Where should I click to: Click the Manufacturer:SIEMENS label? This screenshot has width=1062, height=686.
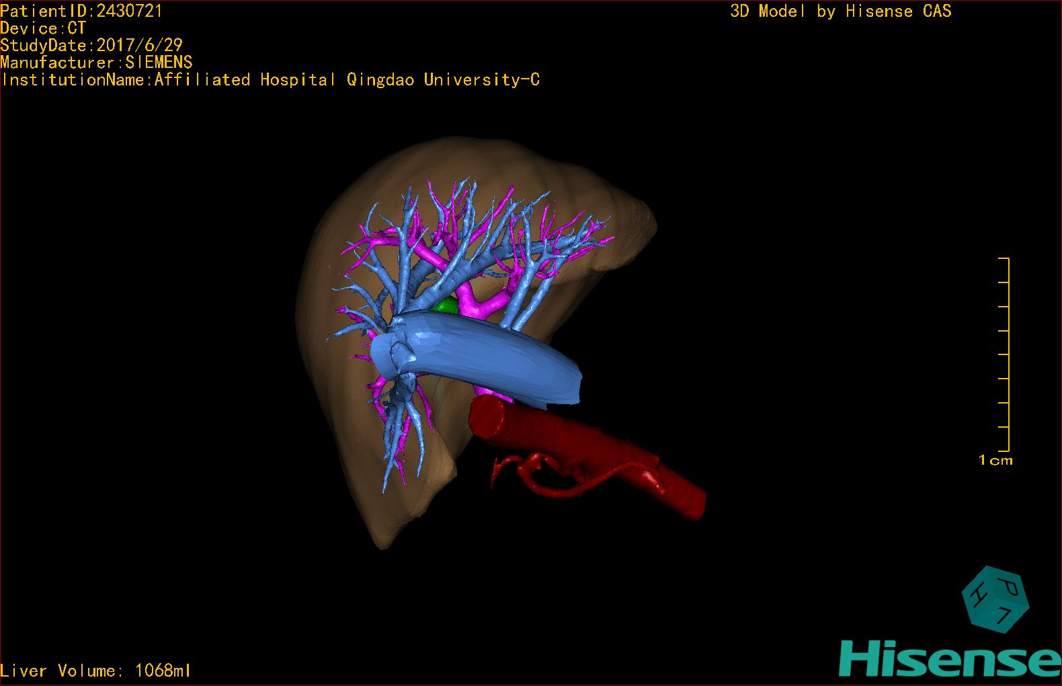tap(97, 63)
